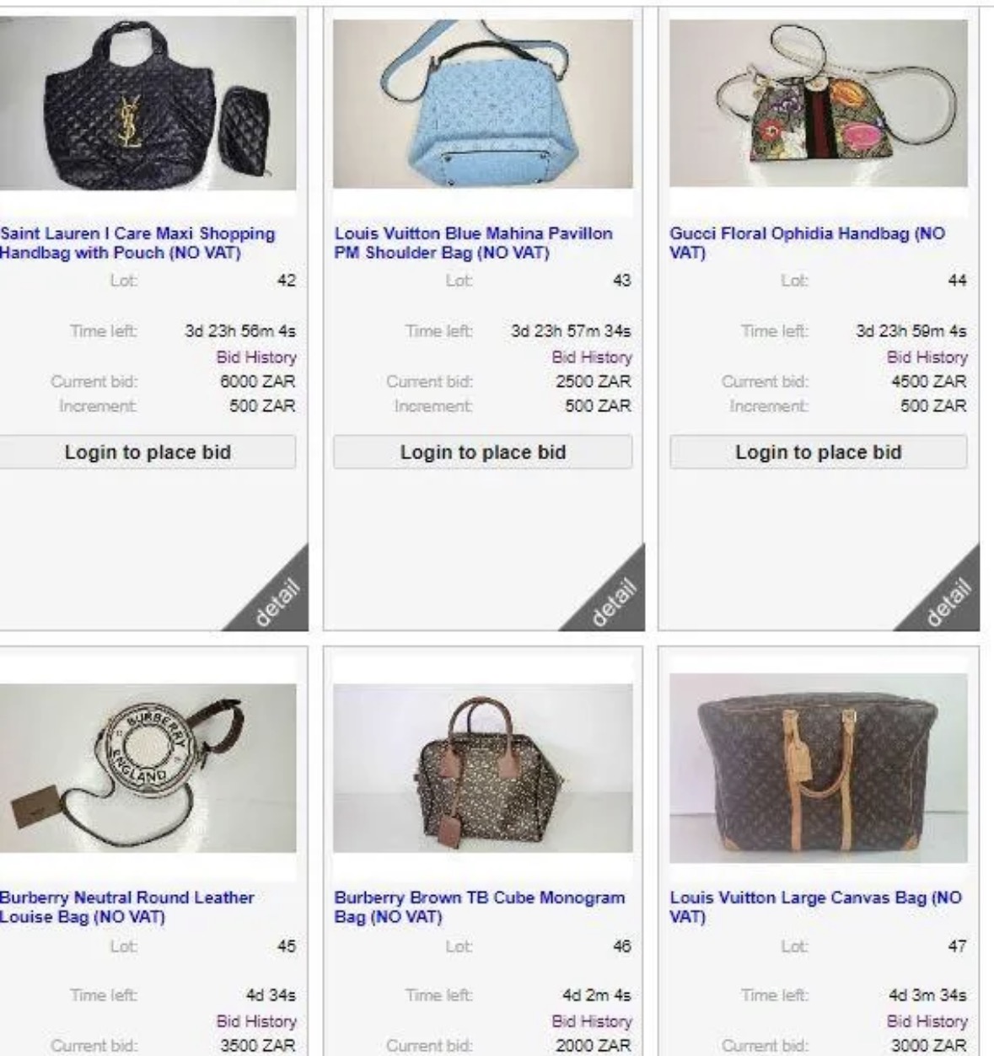This screenshot has width=994, height=1056.
Task: Click the Gucci Floral Ophidia bag photo
Action: tap(819, 104)
